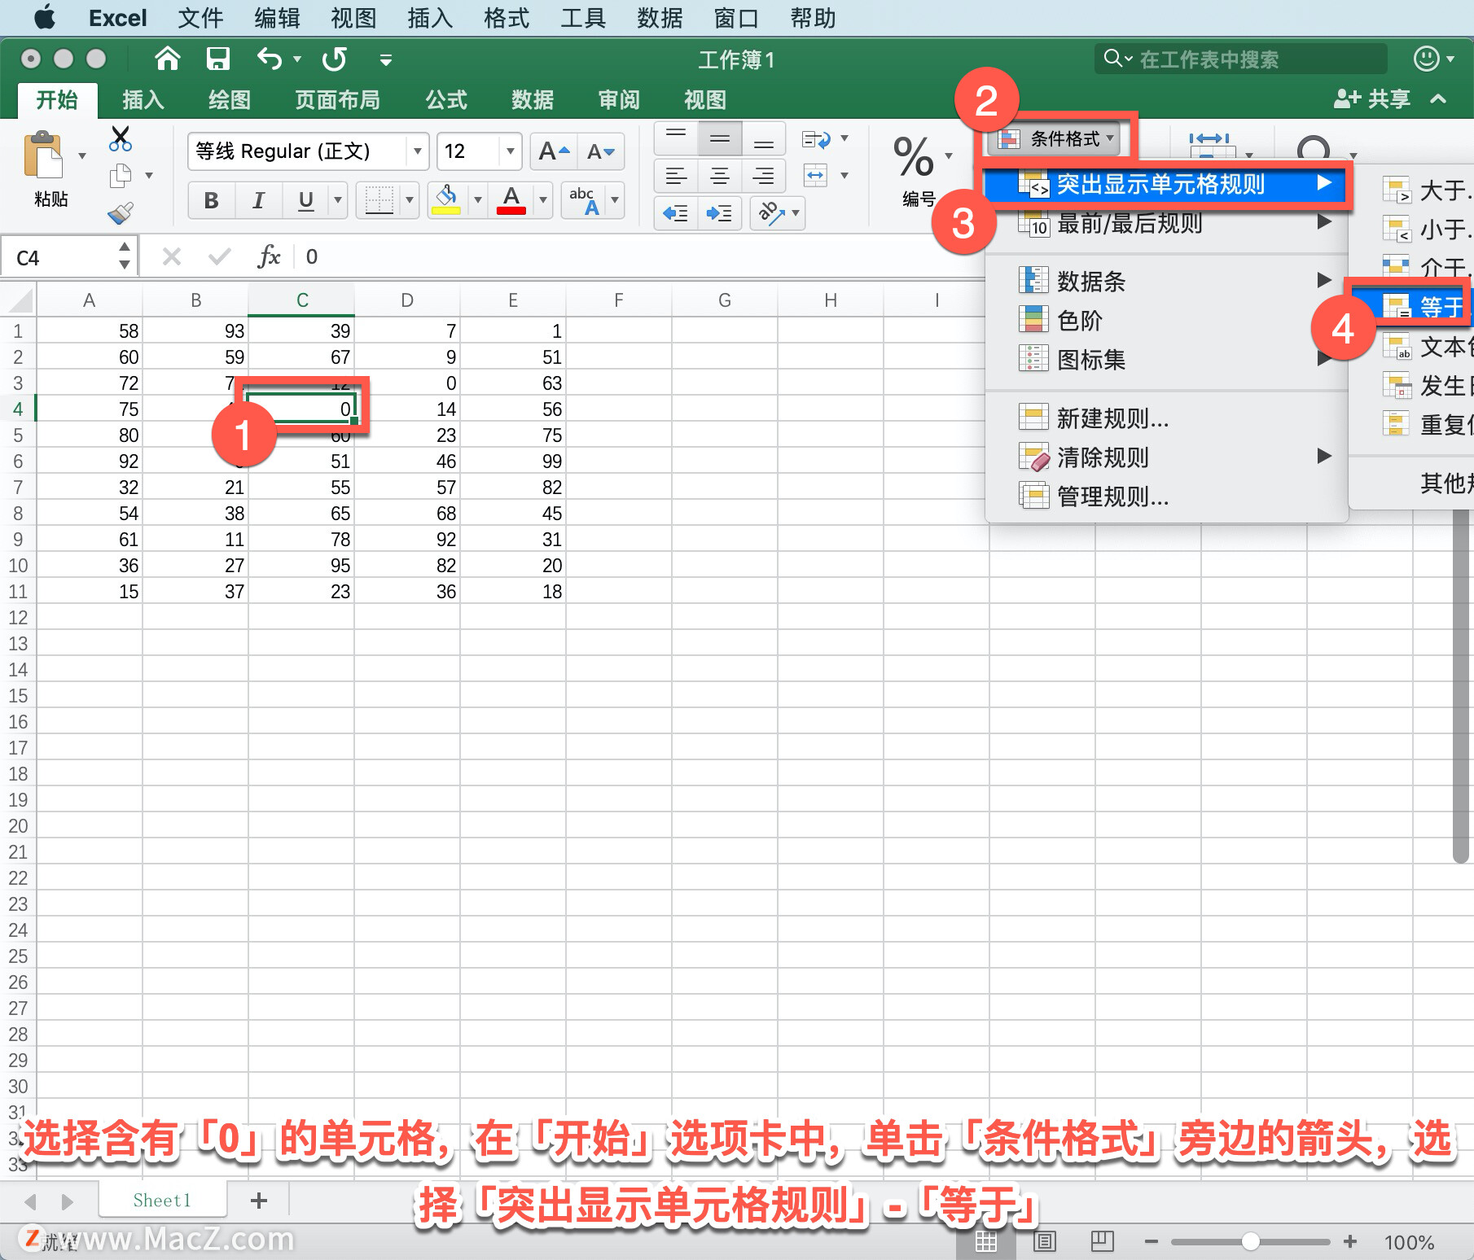This screenshot has width=1474, height=1260.
Task: Toggle Bold formatting
Action: click(212, 200)
